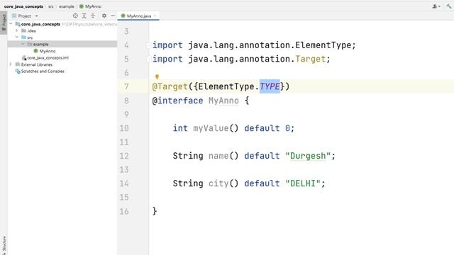Click the yellow intention light bulb
Viewport: 454px width, 255px height.
click(157, 76)
